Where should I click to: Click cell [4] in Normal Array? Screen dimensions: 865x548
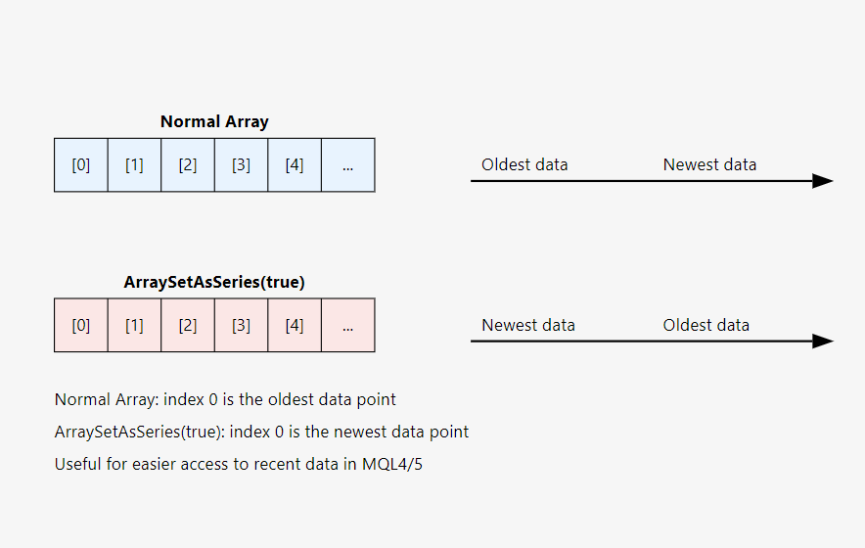pos(295,165)
